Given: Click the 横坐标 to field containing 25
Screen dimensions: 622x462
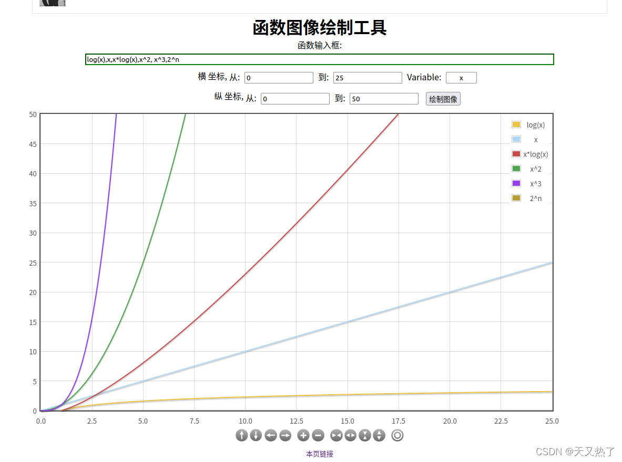Looking at the screenshot, I should [x=368, y=78].
